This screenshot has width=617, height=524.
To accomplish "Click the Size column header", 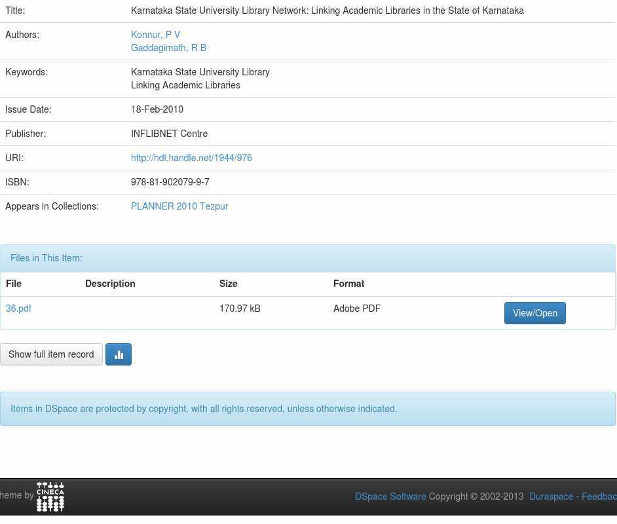I will pos(229,284).
